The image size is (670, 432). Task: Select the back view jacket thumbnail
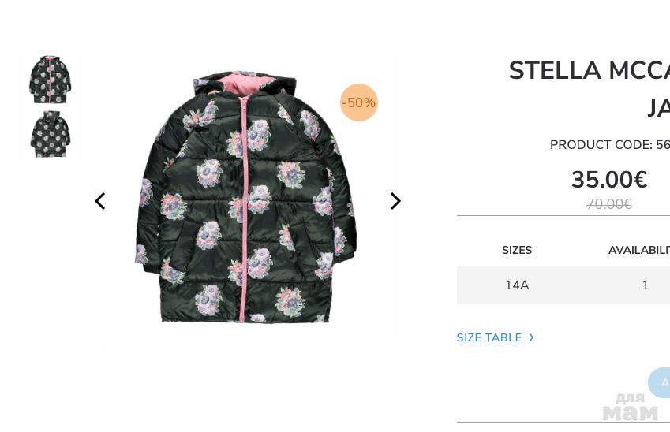pyautogui.click(x=50, y=134)
